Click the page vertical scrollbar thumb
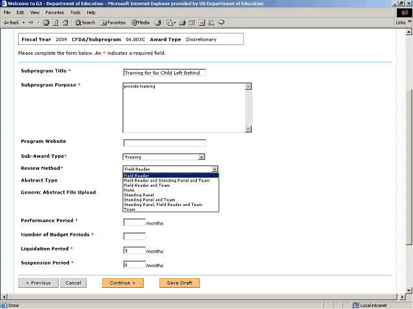Screen dimensions: 413x309 pyautogui.click(x=408, y=167)
